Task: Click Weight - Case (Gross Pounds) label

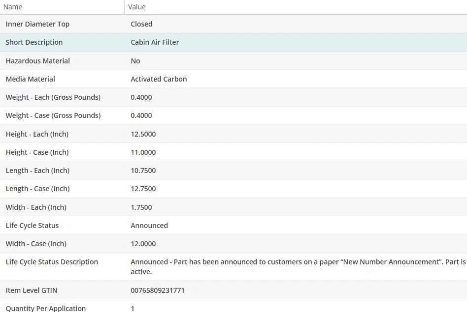Action: pos(53,115)
